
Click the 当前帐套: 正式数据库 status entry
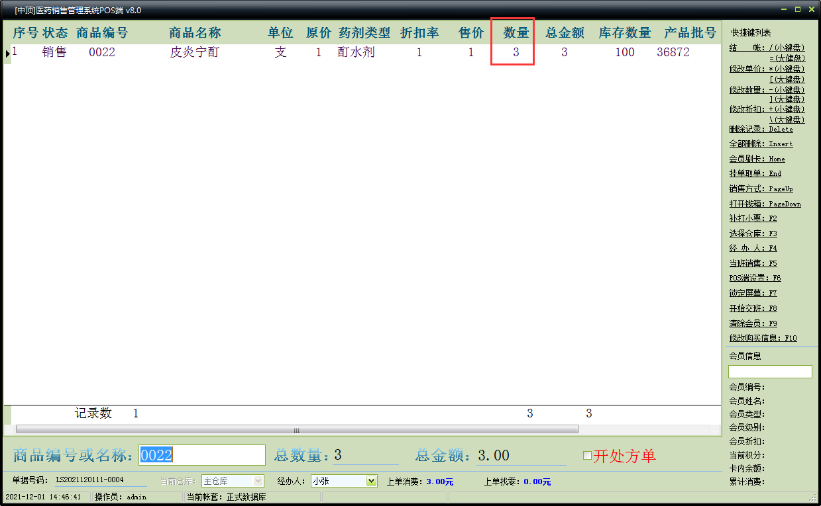[x=226, y=497]
